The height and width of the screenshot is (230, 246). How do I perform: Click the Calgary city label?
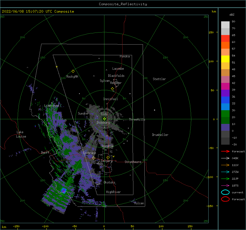107,161
